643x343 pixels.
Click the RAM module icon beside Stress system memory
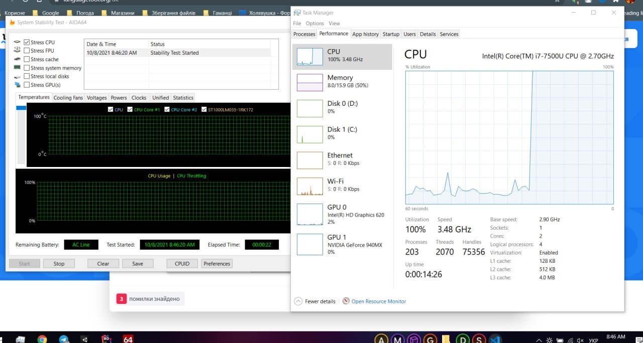coord(18,68)
